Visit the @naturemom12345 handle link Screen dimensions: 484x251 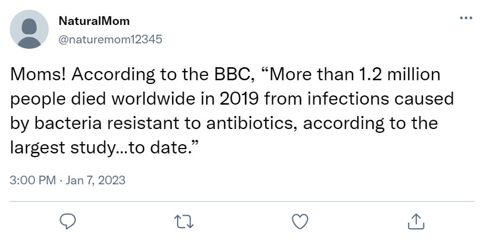110,39
